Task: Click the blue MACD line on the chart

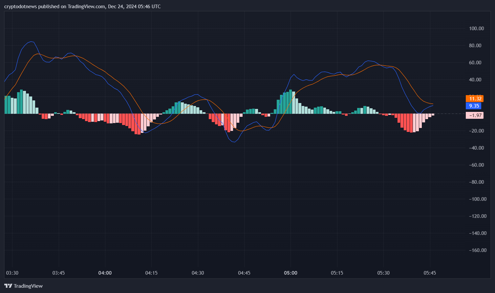Action: coord(32,42)
